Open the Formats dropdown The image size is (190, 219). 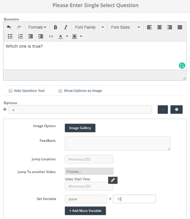pyautogui.click(x=37, y=27)
